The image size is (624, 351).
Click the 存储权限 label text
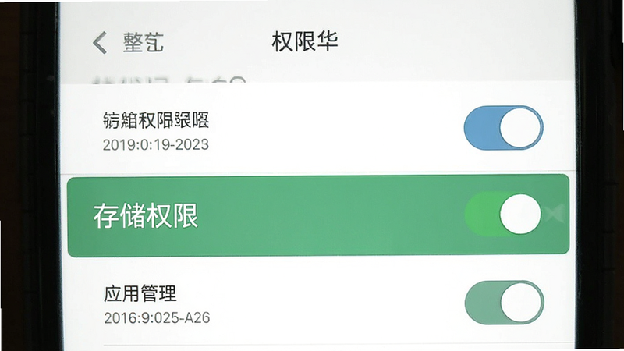[x=146, y=216]
